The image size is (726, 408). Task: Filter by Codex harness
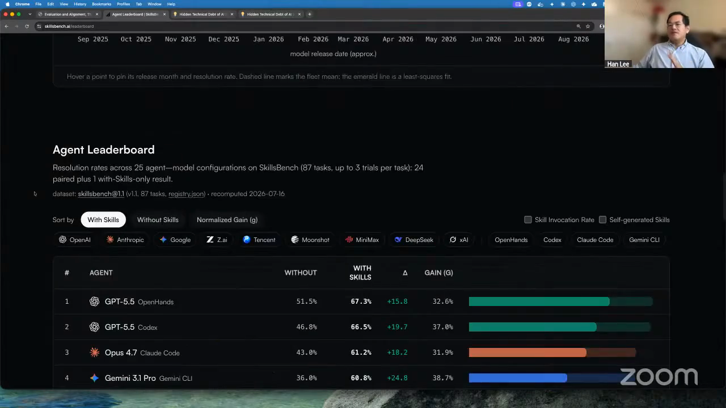click(x=552, y=240)
